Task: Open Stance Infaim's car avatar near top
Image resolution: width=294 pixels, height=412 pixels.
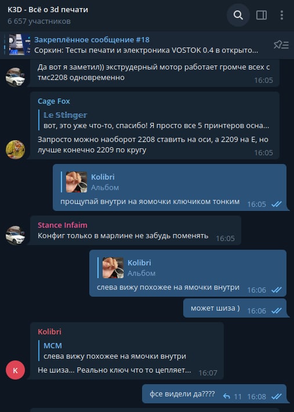Action: point(15,77)
